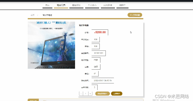Click the 首页 breadcrumb link

coord(33,15)
